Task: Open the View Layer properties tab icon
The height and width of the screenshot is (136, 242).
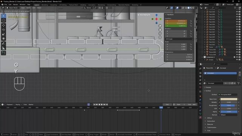Action: pyautogui.click(x=200, y=80)
